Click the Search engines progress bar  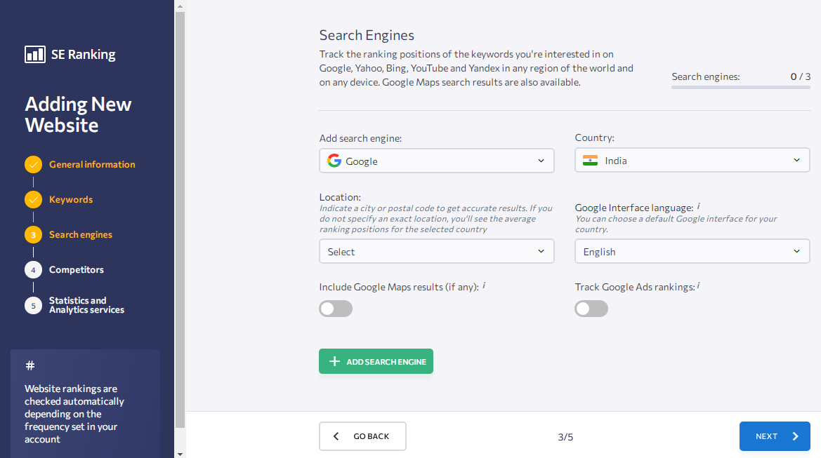coord(740,87)
